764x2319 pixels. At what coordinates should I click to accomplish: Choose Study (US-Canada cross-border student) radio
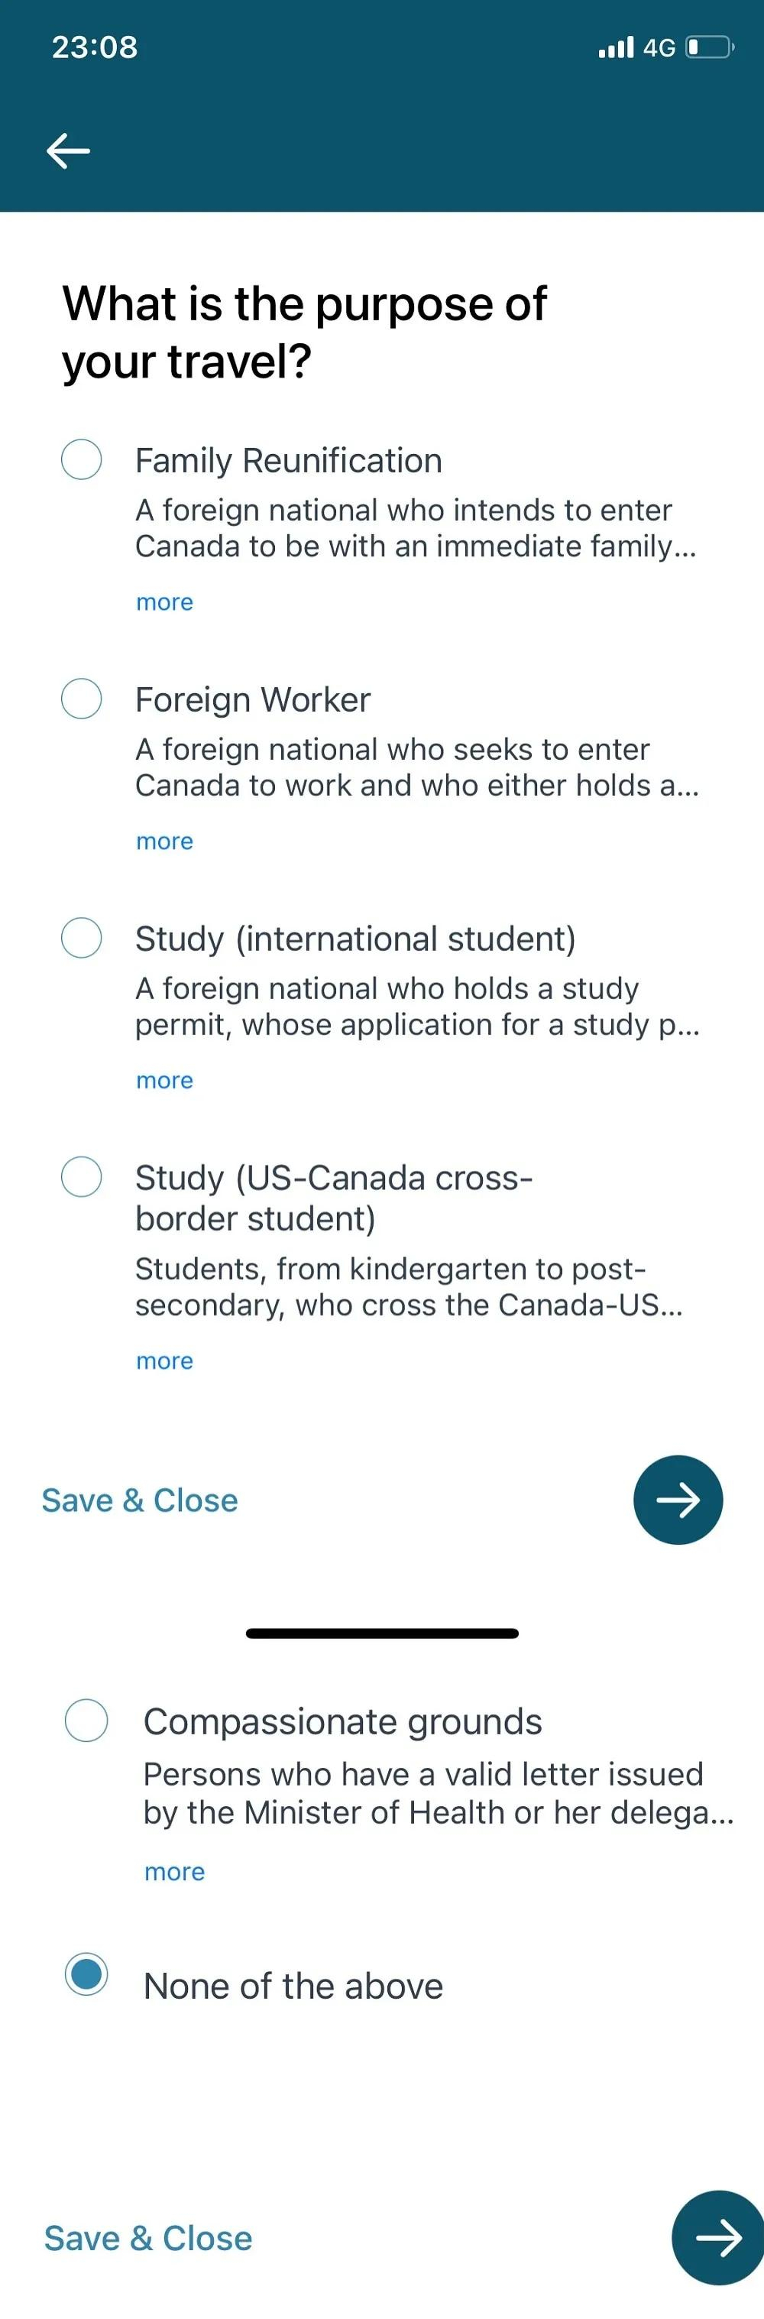81,1176
